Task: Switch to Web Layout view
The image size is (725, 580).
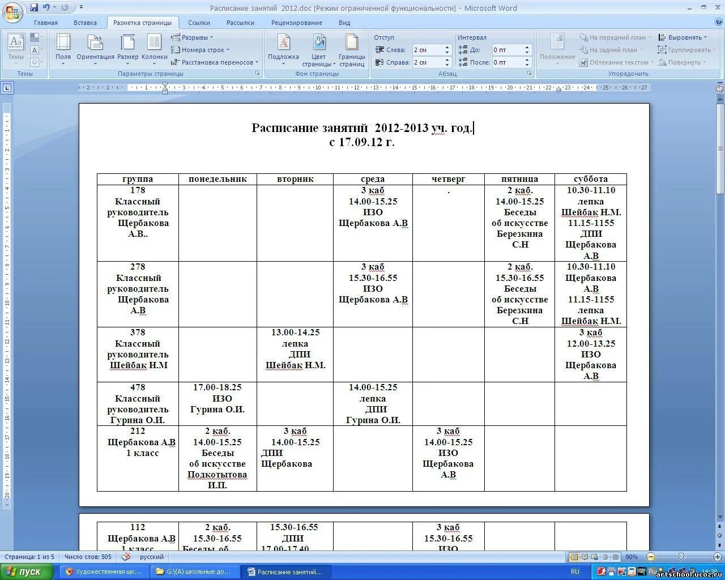Action: point(595,557)
